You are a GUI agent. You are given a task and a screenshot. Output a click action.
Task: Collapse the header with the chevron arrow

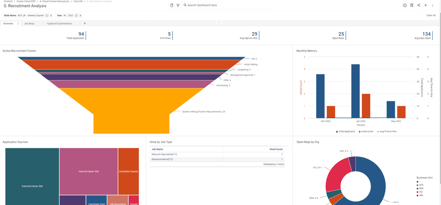coord(219,22)
